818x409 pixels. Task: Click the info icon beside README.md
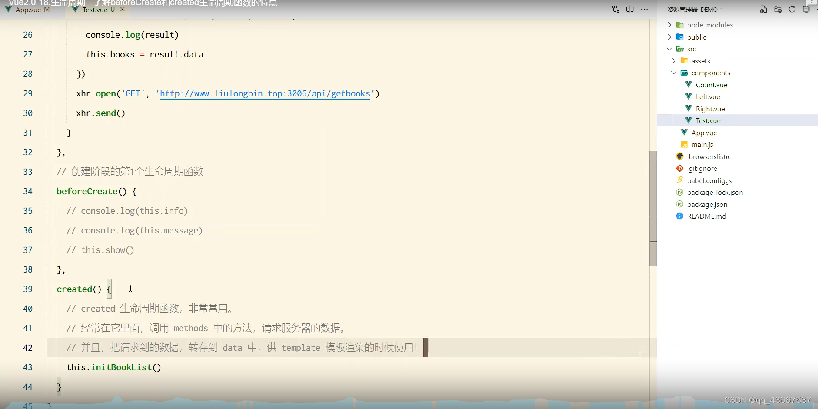(x=680, y=216)
